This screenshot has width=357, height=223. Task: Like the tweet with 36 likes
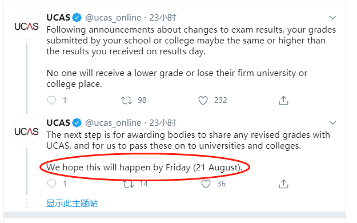[x=206, y=184]
